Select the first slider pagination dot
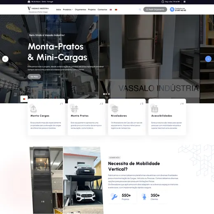 104,94
